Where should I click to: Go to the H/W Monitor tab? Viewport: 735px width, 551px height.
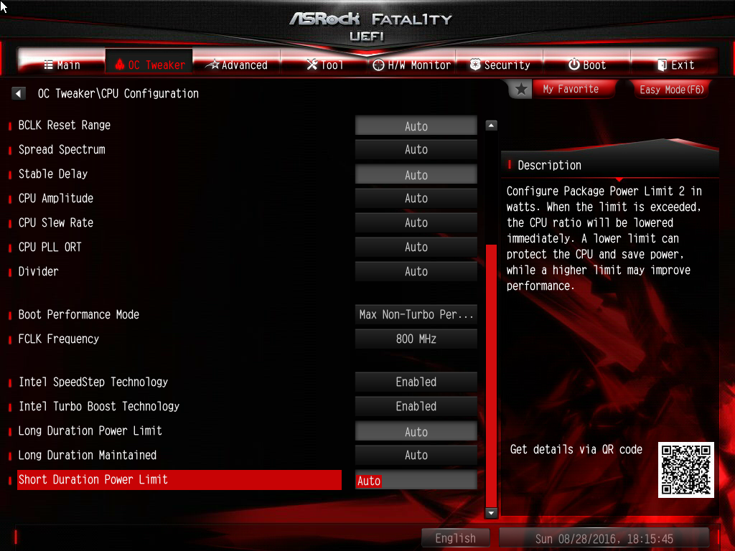412,65
